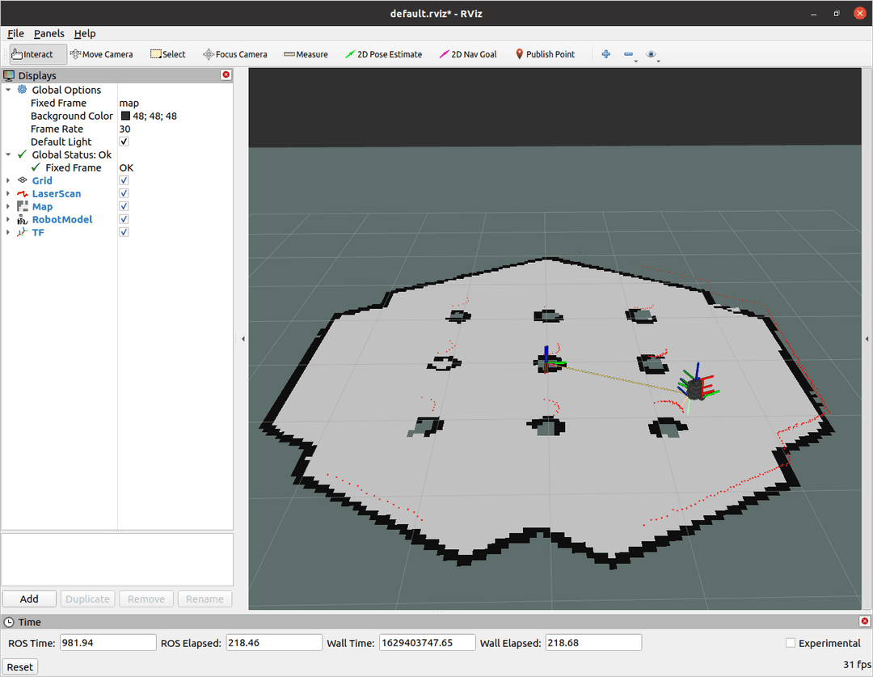Uncheck the LaserScan display checkbox

[124, 193]
